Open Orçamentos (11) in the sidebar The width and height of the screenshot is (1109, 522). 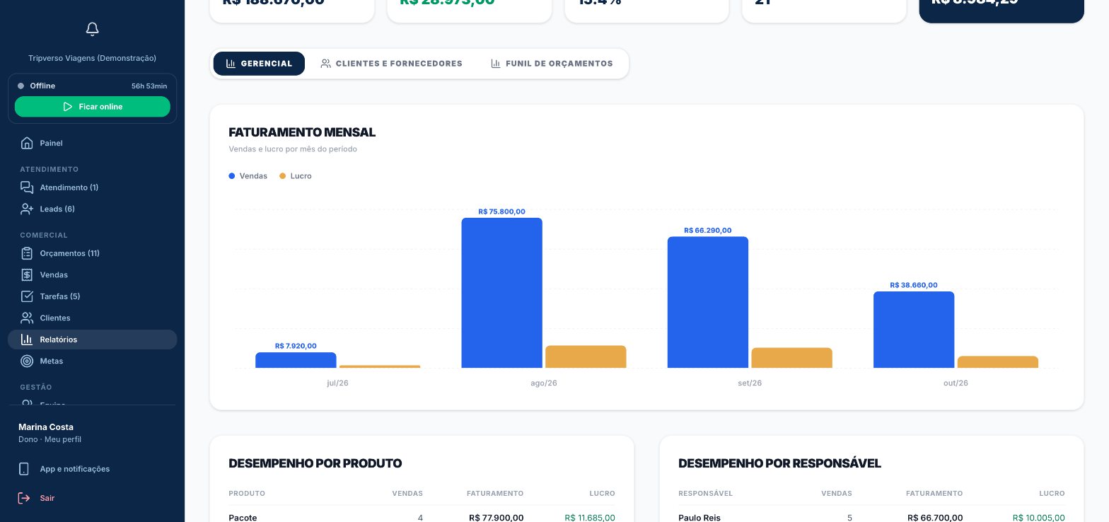(93, 253)
